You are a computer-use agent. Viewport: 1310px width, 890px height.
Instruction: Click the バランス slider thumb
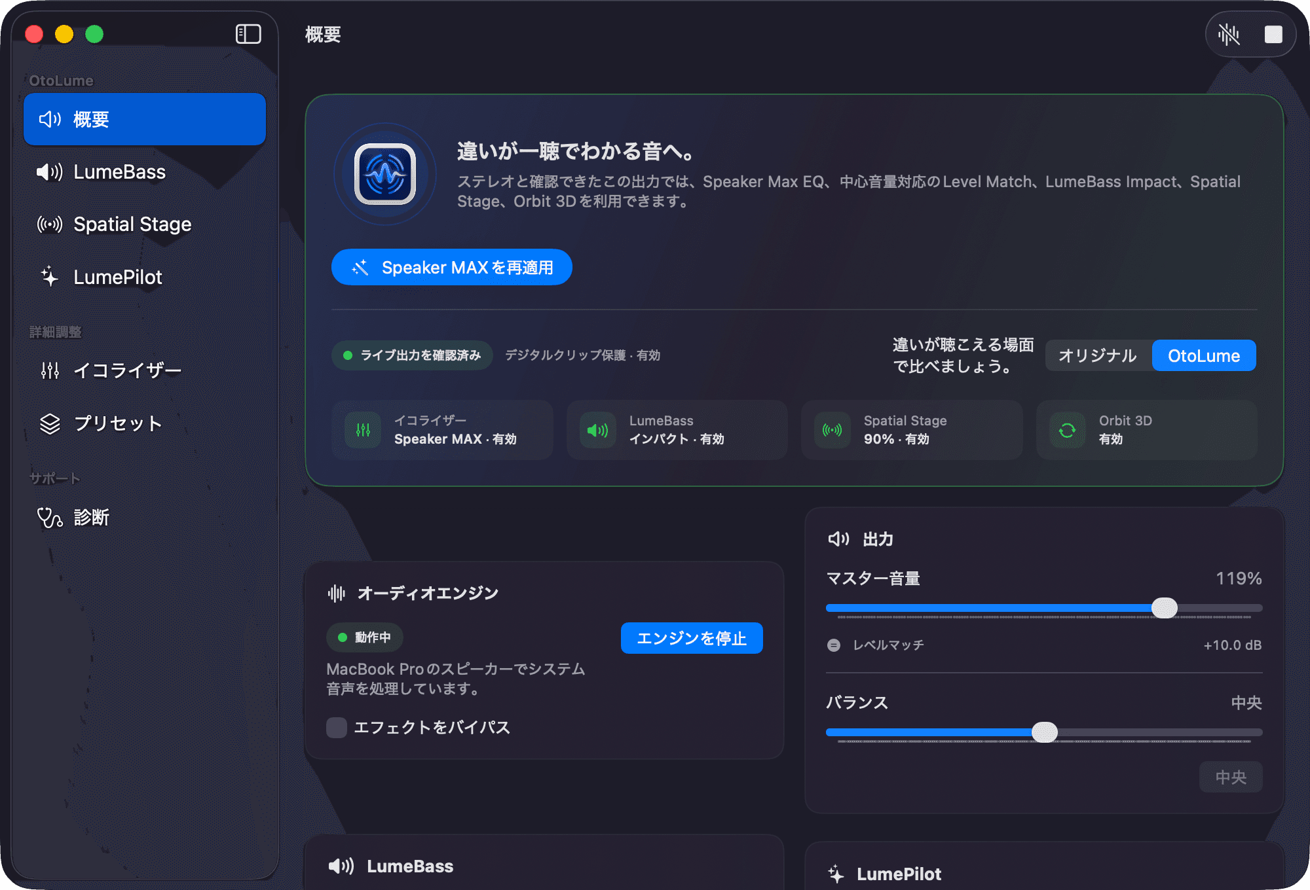click(1045, 732)
